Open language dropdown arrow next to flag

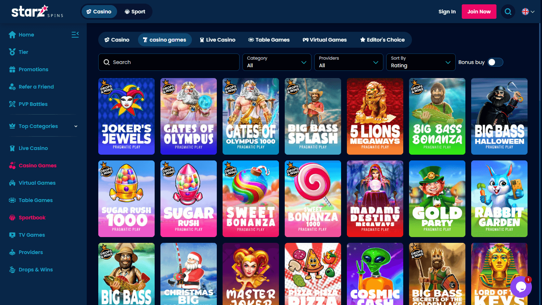533,12
